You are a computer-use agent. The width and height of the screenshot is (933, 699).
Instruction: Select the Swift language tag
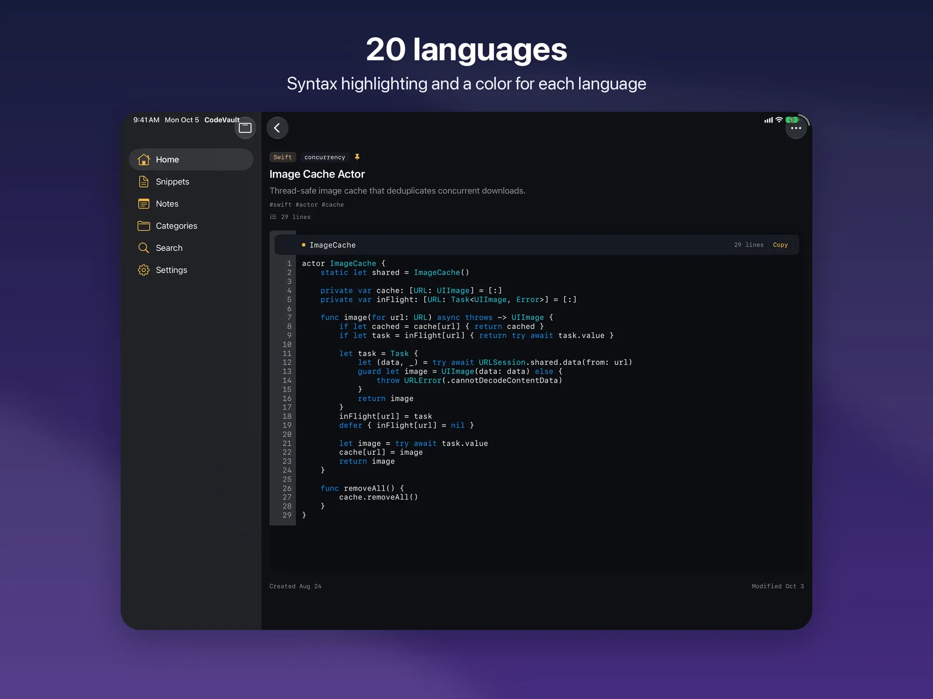[283, 157]
